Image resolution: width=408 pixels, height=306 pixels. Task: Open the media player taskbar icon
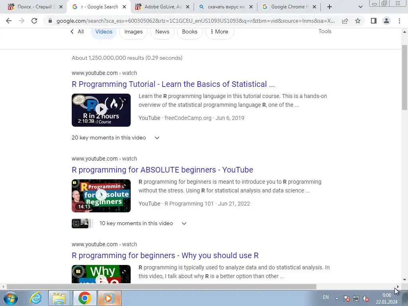pos(109,298)
